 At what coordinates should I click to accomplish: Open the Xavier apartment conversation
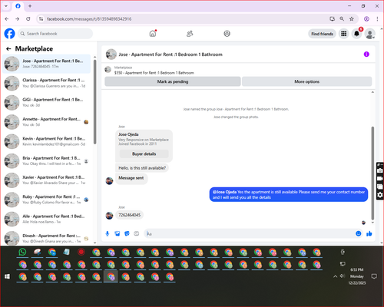click(x=47, y=180)
